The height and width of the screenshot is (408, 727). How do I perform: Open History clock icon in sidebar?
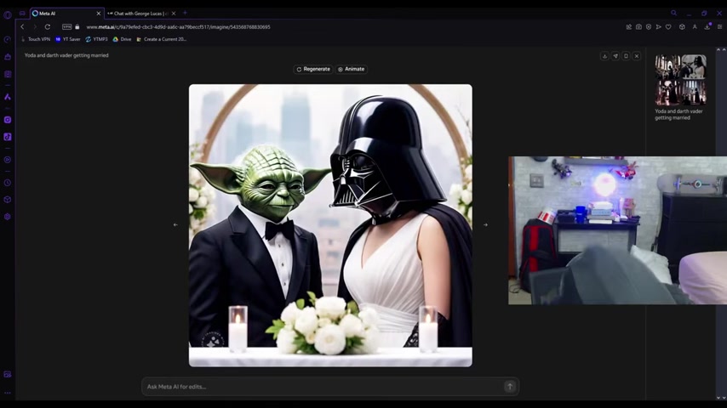(x=8, y=183)
